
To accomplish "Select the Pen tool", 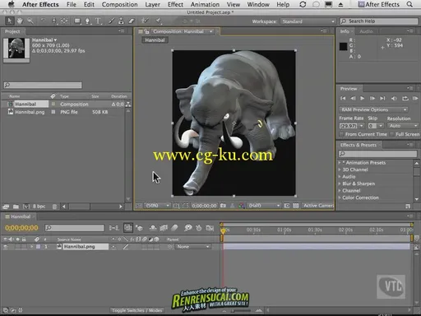I will (88, 21).
